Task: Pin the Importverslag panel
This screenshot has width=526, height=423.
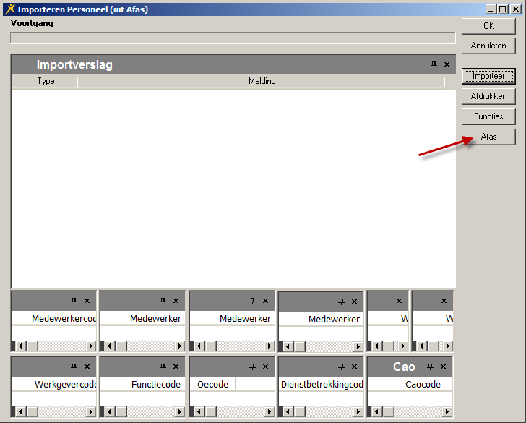Action: [x=434, y=65]
